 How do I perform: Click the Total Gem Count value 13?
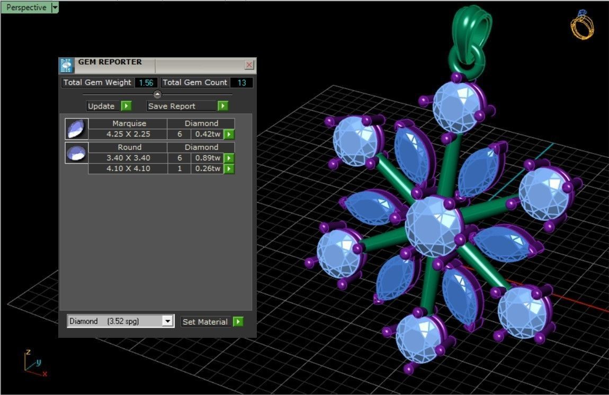241,83
